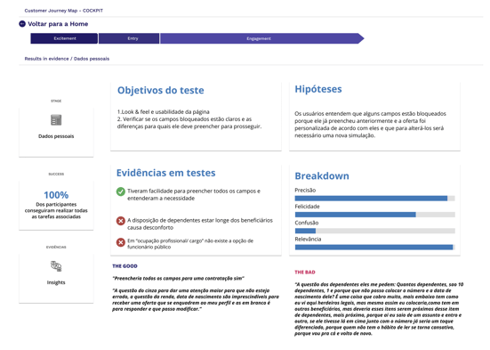Click THE GOOD section label

click(125, 266)
